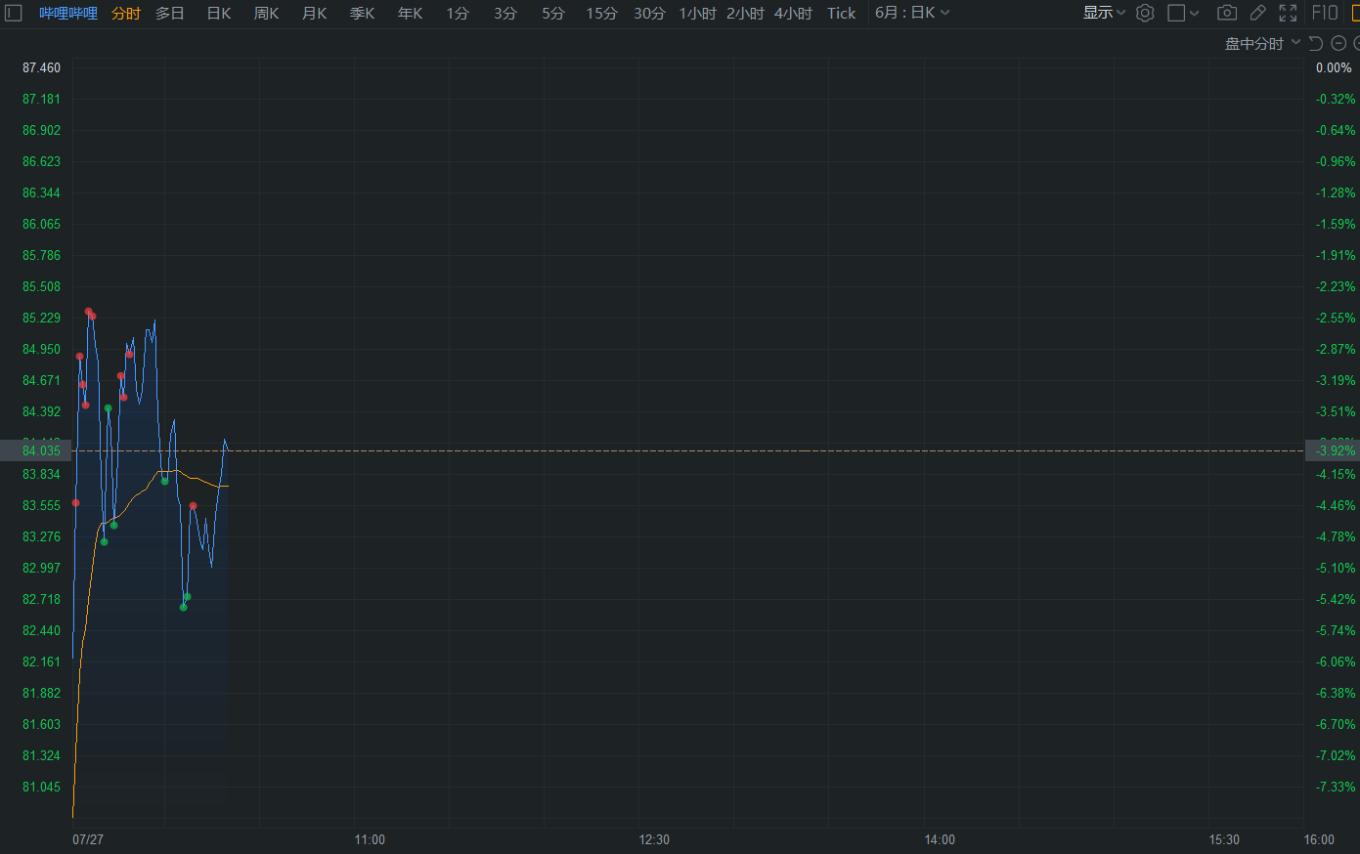Zoom out the chart with minus icon

point(1338,43)
